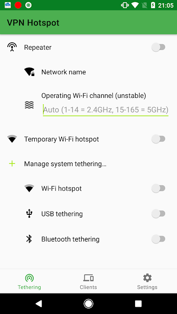177x314 pixels.
Task: Click the Repeater antenna icon
Action: coord(12,47)
